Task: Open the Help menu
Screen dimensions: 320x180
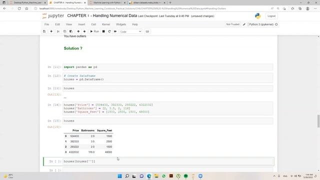Action: [135, 24]
